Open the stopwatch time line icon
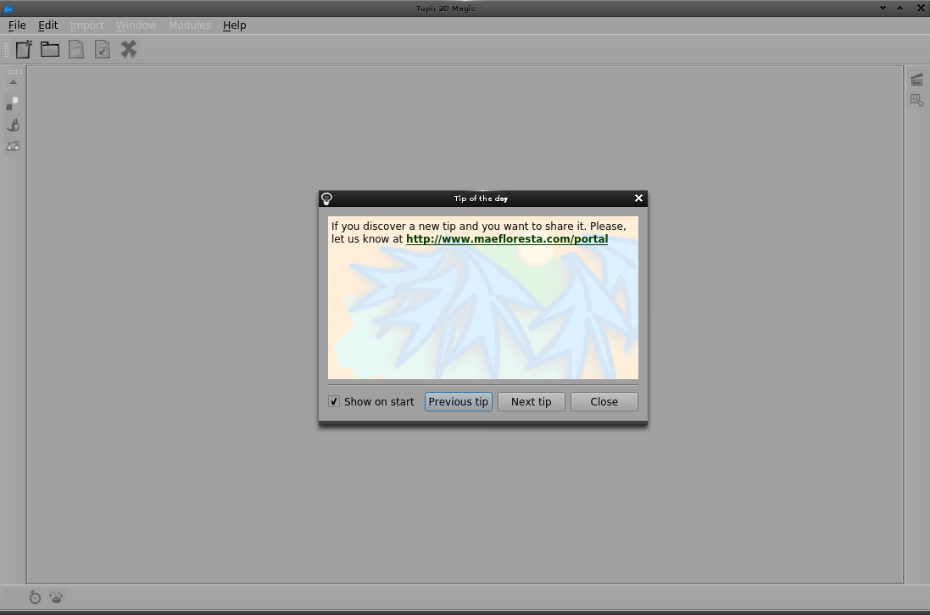This screenshot has height=615, width=930. tap(35, 597)
